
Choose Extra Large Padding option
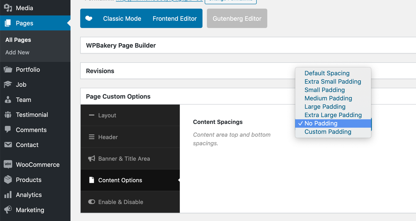click(333, 115)
